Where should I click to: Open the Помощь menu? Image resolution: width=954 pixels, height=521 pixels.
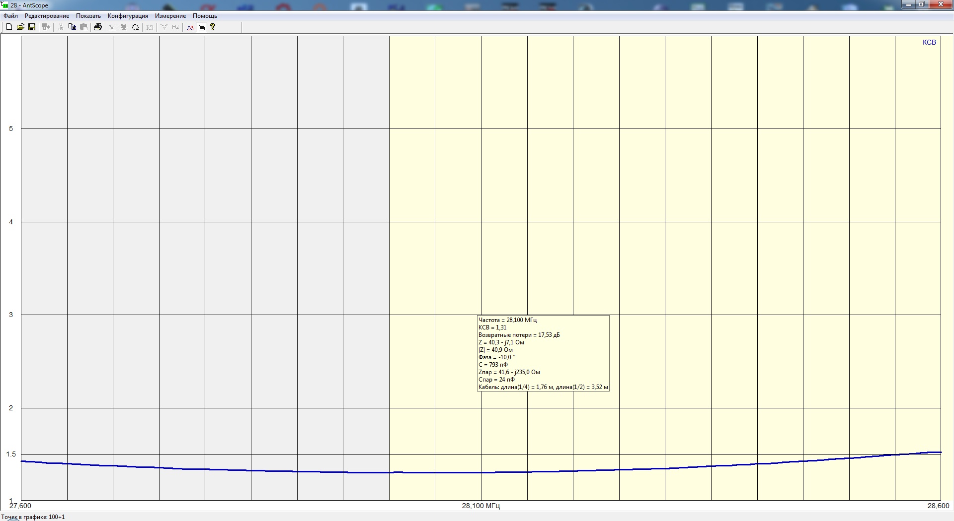pyautogui.click(x=205, y=16)
